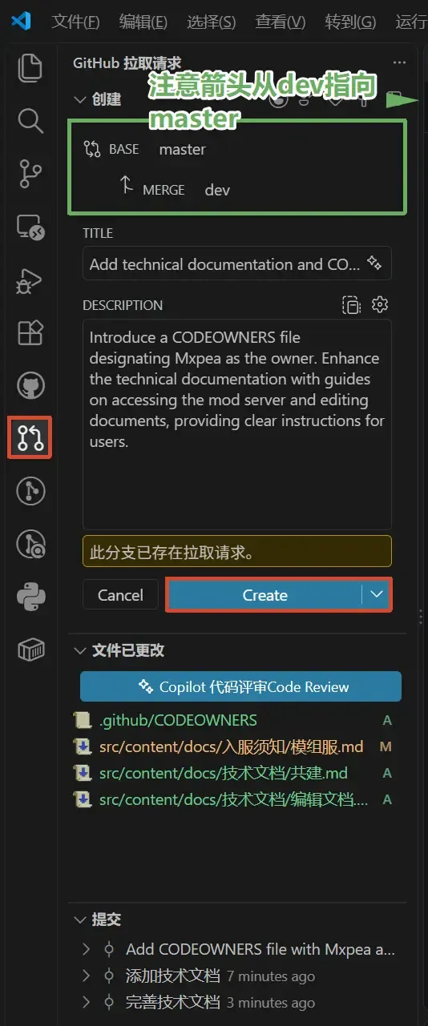Viewport: 428px width, 1026px height.
Task: Open the 模组服.md changed file
Action: tap(232, 746)
